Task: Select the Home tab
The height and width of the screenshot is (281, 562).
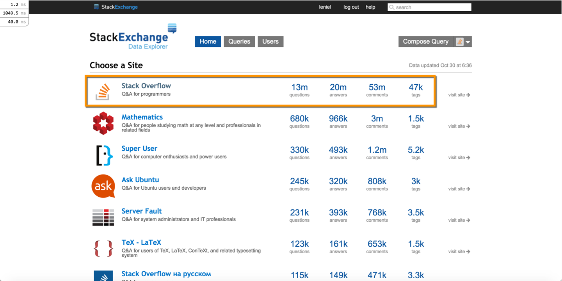Action: click(208, 41)
